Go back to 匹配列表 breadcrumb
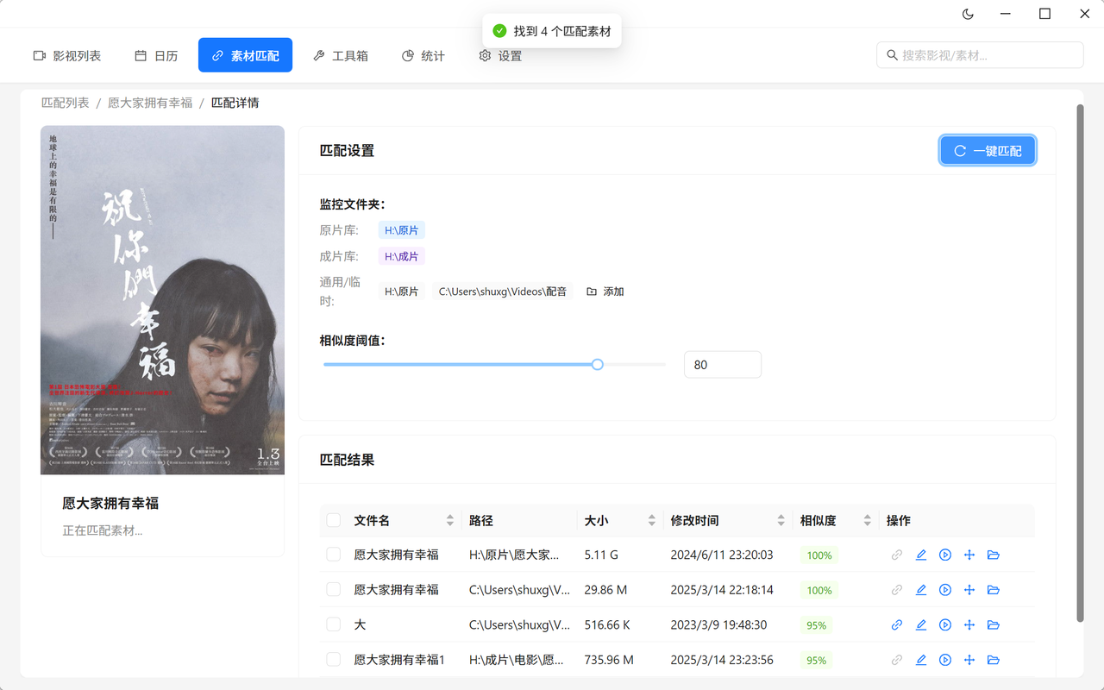 (66, 103)
